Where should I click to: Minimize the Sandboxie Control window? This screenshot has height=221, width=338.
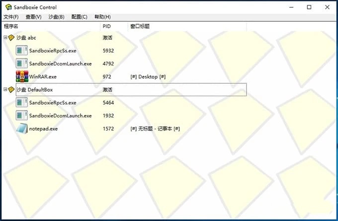pos(291,7)
